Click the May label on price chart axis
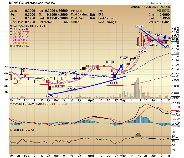This screenshot has width=184, height=158. [x=123, y=100]
